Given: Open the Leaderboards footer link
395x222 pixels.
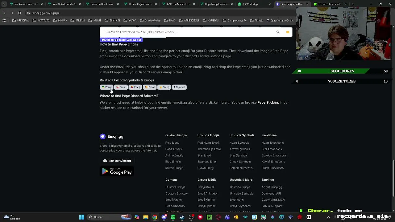Looking at the screenshot, I should pyautogui.click(x=175, y=206).
